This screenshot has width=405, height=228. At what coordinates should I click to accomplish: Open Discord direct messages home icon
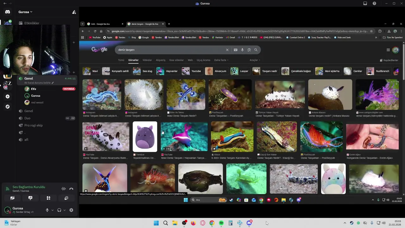click(x=8, y=12)
